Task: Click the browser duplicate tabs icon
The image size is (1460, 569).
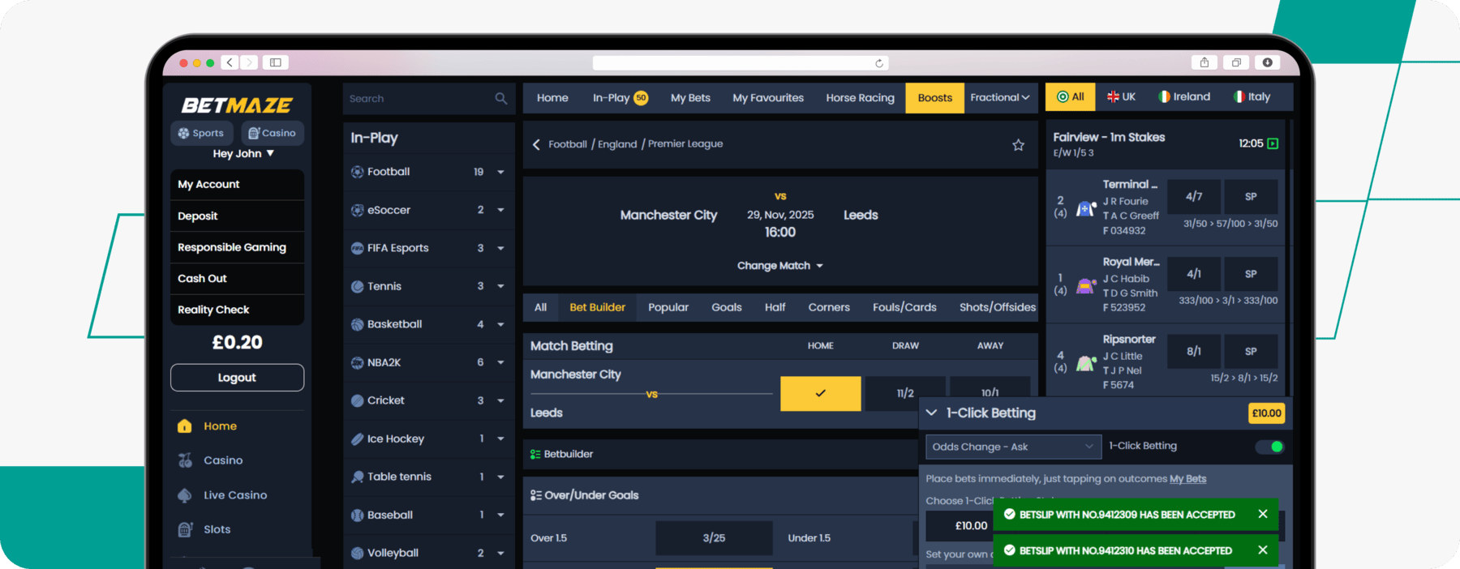Action: click(x=1236, y=62)
